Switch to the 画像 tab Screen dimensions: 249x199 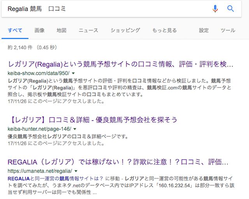39,30
